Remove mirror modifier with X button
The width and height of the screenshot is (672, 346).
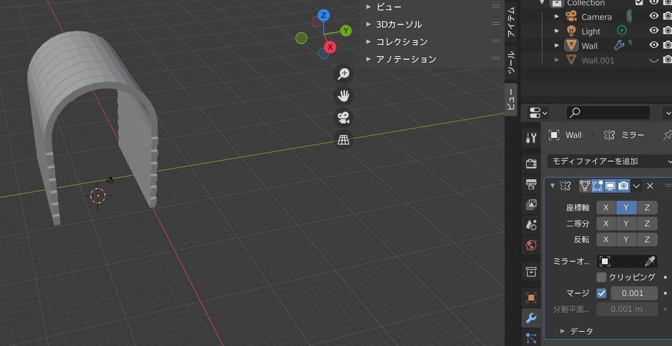pos(650,186)
